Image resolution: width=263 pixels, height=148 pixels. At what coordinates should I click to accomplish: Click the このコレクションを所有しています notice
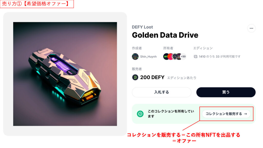tap(171, 114)
